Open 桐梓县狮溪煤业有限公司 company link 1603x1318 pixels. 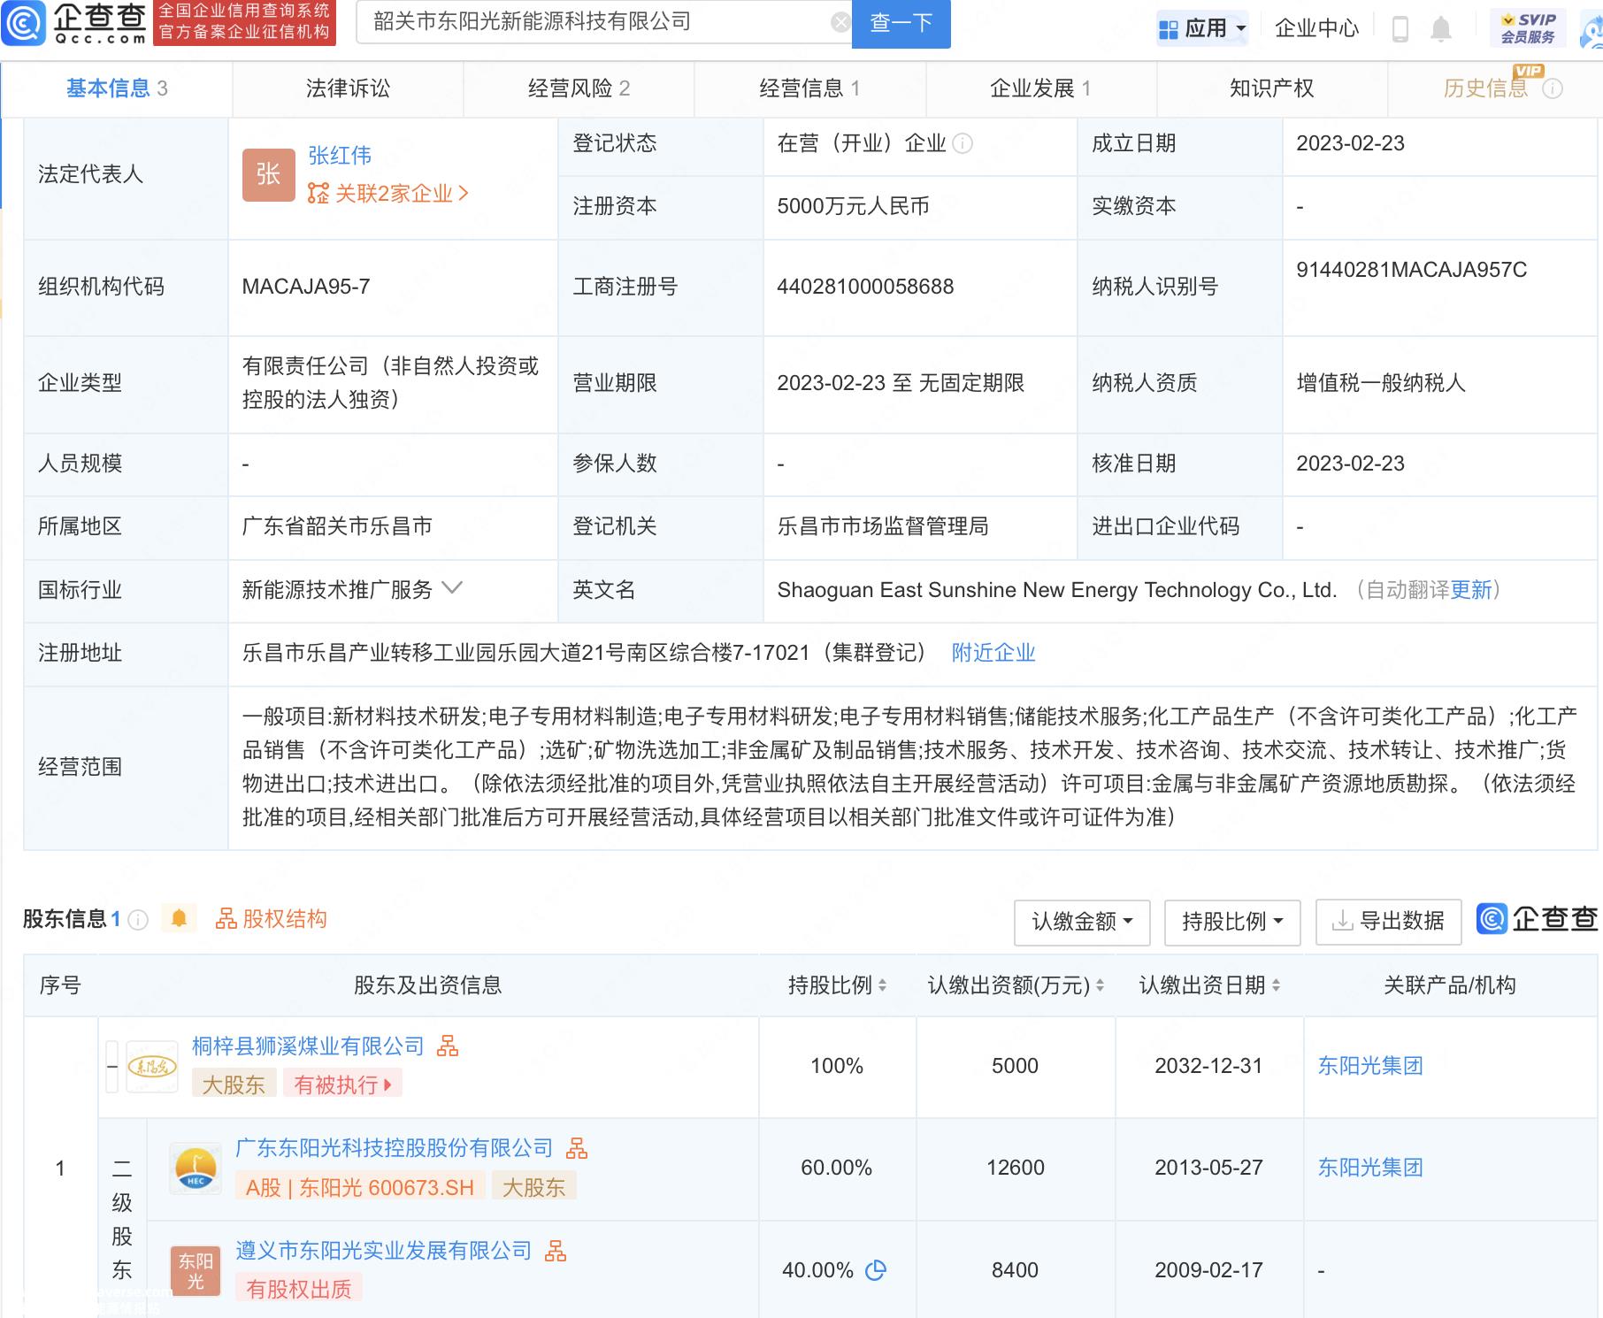[x=309, y=1046]
